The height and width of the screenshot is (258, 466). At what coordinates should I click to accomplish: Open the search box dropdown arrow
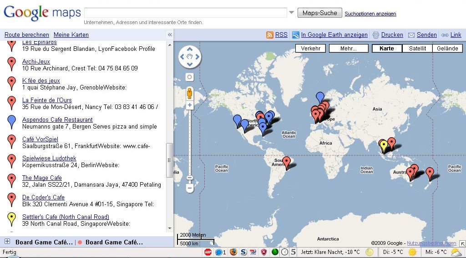[x=291, y=12]
